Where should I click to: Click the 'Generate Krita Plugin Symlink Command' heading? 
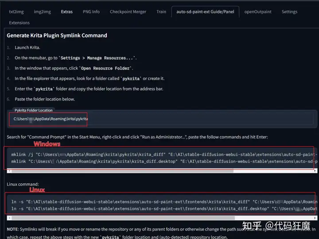pos(57,35)
